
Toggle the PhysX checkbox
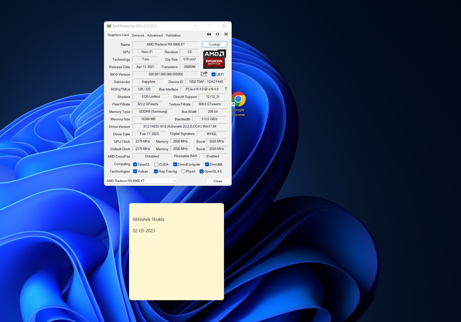[x=183, y=171]
